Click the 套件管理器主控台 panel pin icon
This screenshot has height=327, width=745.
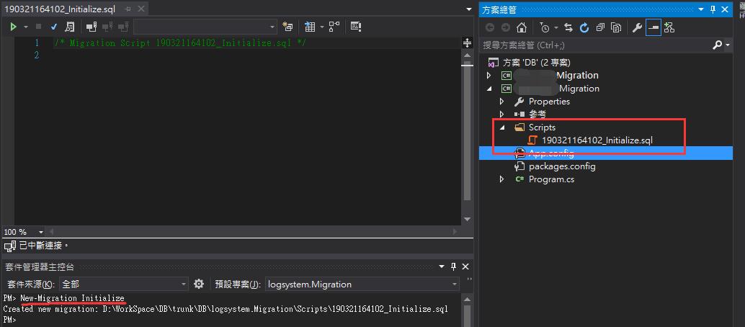(454, 266)
